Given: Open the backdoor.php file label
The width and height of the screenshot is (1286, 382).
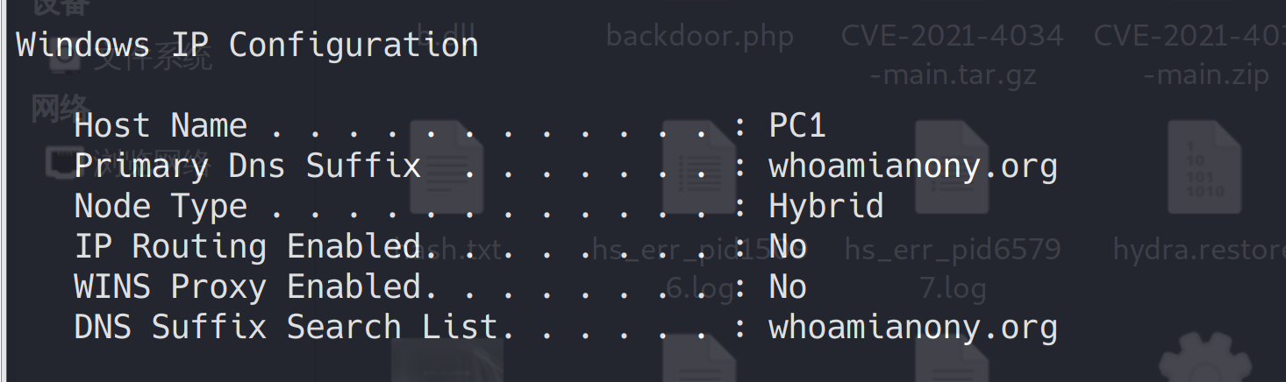Looking at the screenshot, I should (699, 37).
